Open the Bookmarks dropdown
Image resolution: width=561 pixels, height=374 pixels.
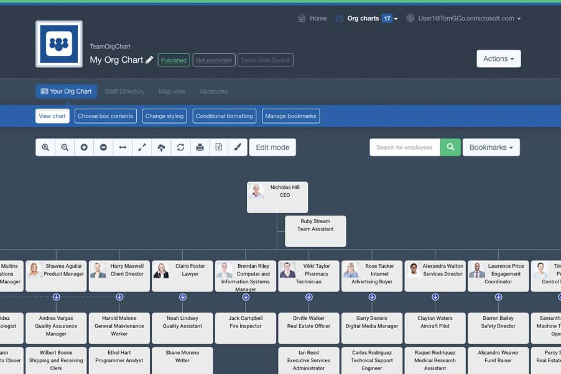491,147
